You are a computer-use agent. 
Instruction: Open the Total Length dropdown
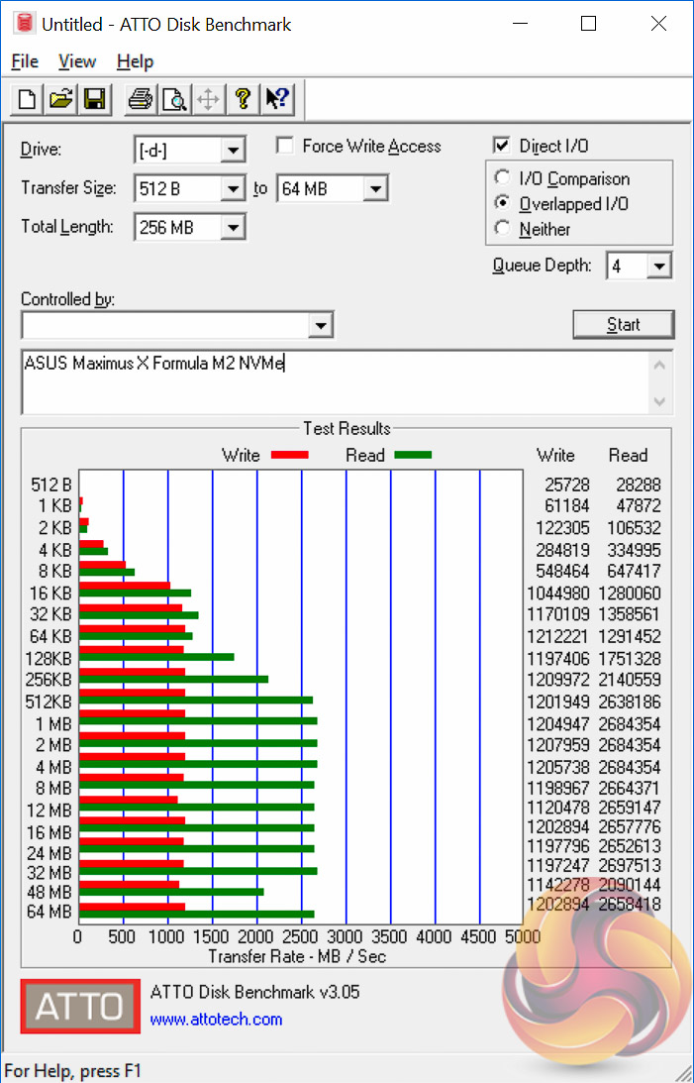coord(234,227)
